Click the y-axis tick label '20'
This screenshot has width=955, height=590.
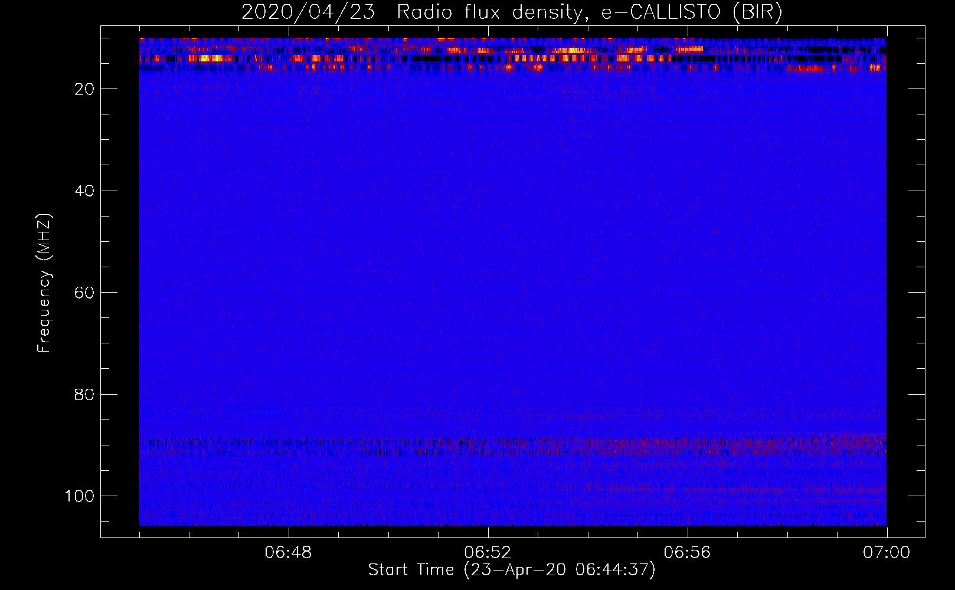pos(84,89)
